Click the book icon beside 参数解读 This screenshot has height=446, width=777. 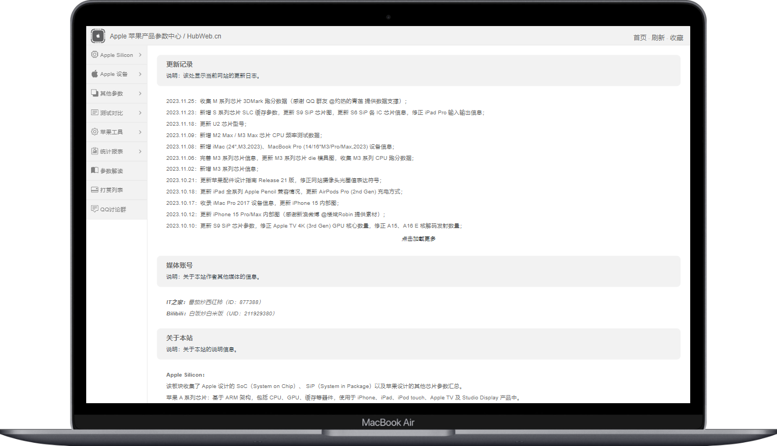coord(95,170)
